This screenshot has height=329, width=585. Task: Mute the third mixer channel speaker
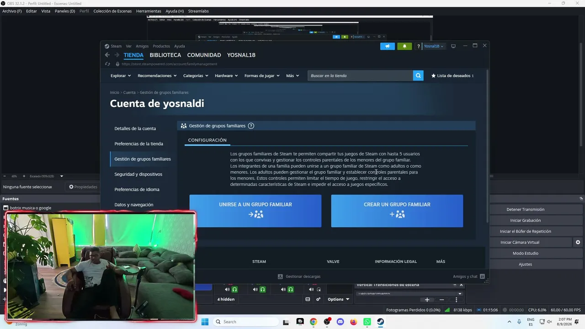point(283,289)
